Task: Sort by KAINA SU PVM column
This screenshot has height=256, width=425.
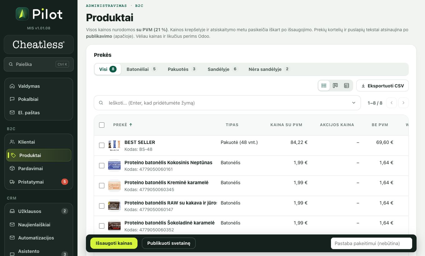Action: [286, 125]
